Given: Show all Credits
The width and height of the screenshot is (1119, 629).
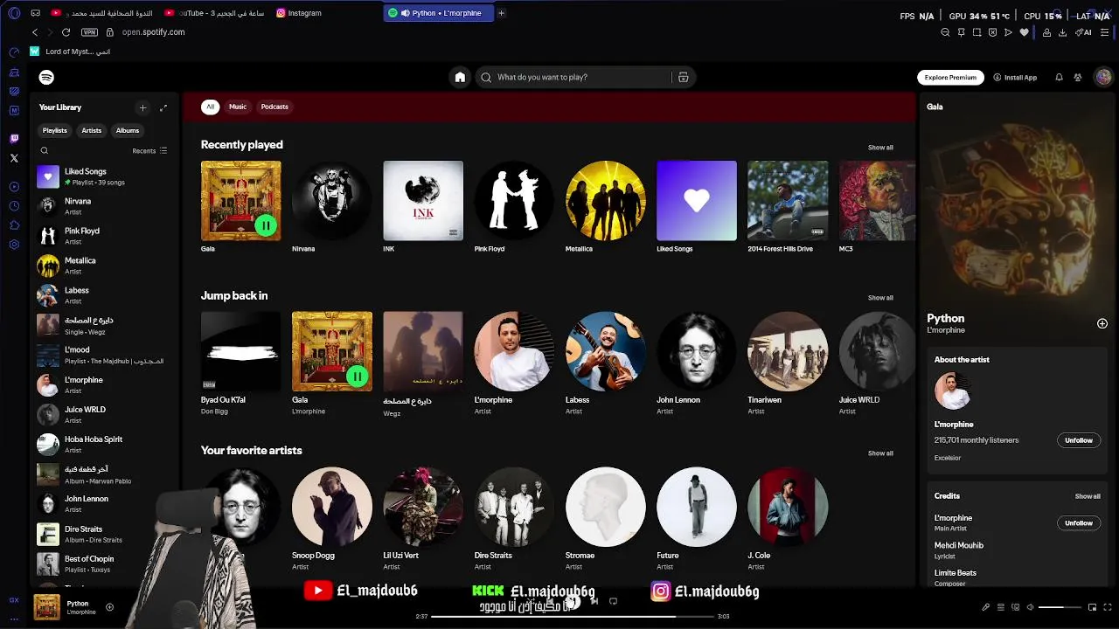Looking at the screenshot, I should pos(1088,496).
